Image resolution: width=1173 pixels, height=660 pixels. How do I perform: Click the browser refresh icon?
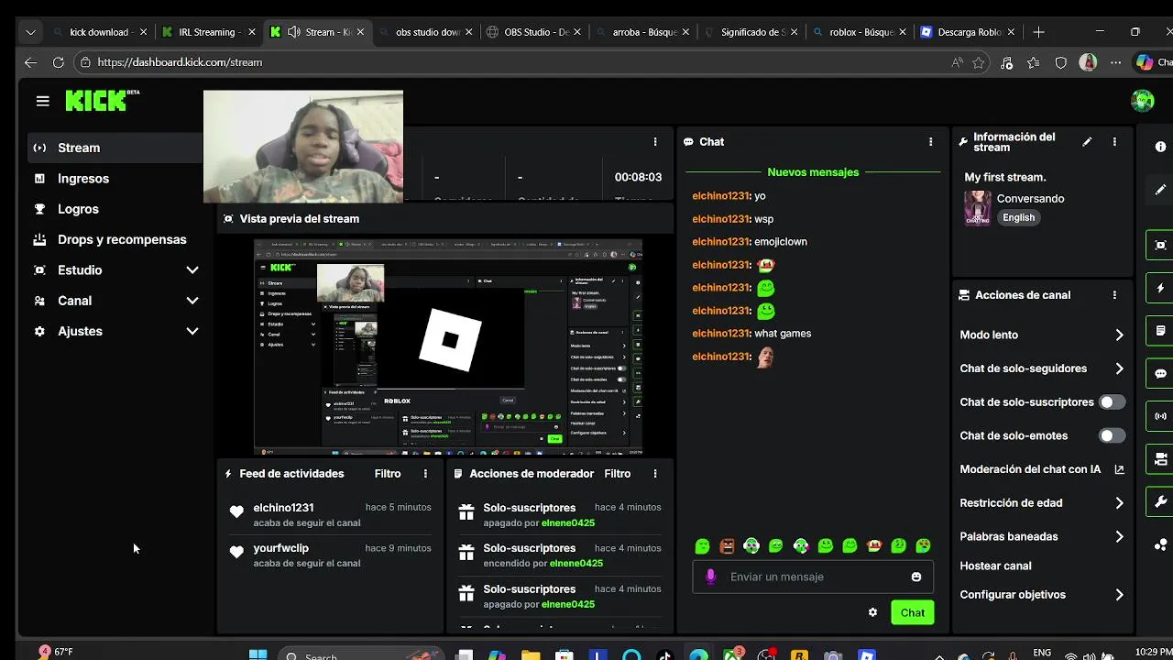[58, 62]
